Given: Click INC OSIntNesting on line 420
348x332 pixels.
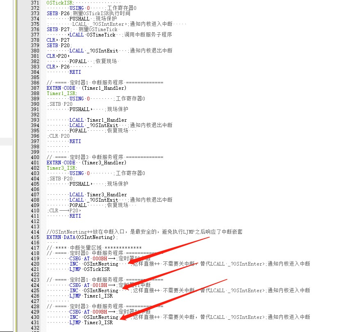Looking at the screenshot, I should tap(94, 264).
